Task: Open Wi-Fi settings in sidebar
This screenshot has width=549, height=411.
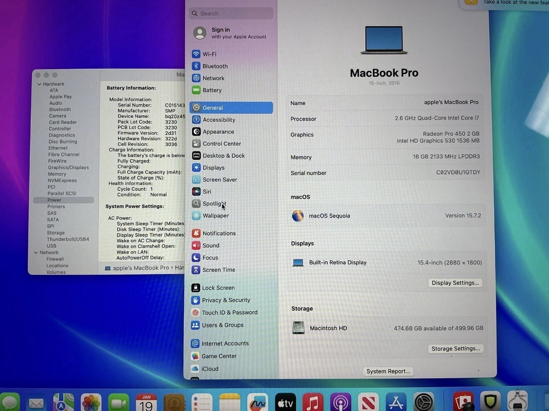Action: click(209, 54)
